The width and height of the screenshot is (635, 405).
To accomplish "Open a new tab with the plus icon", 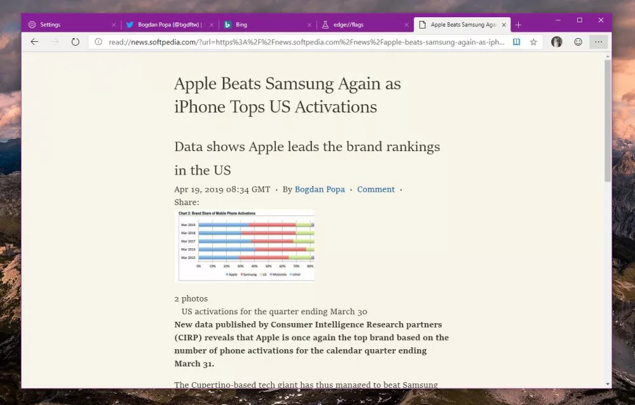I will (519, 24).
